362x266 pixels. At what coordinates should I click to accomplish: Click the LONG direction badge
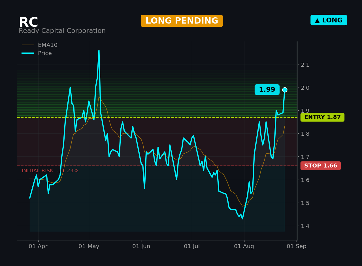tap(329, 20)
